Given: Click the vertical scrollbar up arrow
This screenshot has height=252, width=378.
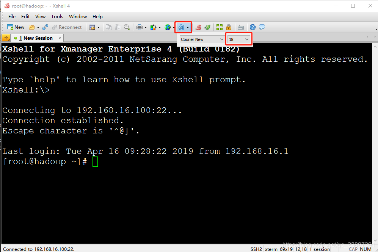Looking at the screenshot, I should point(375,47).
